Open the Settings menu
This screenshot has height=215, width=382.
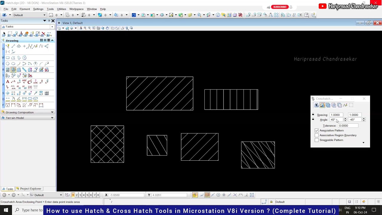tap(38, 9)
